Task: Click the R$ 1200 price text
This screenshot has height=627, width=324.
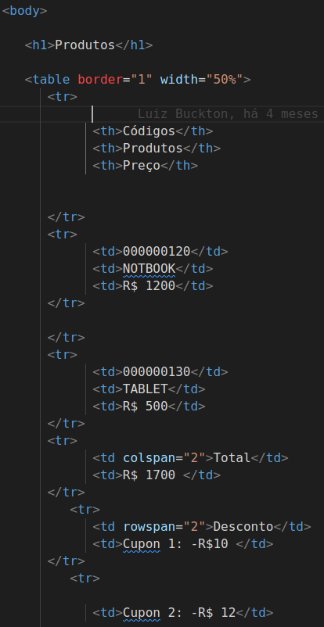Action: (149, 286)
